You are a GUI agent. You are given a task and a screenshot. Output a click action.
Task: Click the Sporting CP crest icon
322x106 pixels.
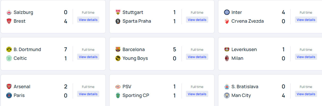coord(118,95)
